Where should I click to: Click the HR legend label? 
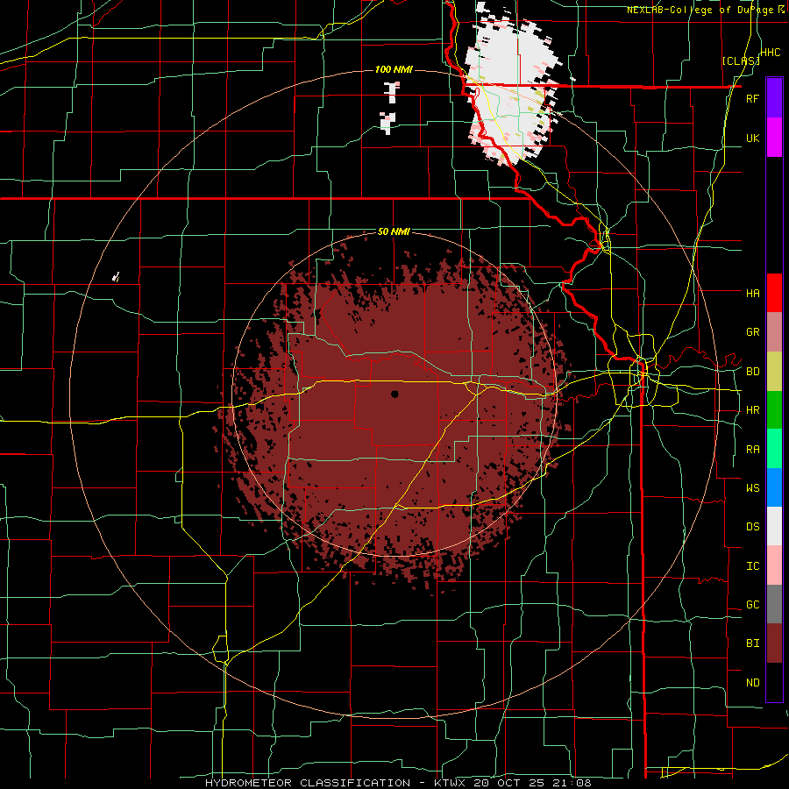tap(752, 410)
